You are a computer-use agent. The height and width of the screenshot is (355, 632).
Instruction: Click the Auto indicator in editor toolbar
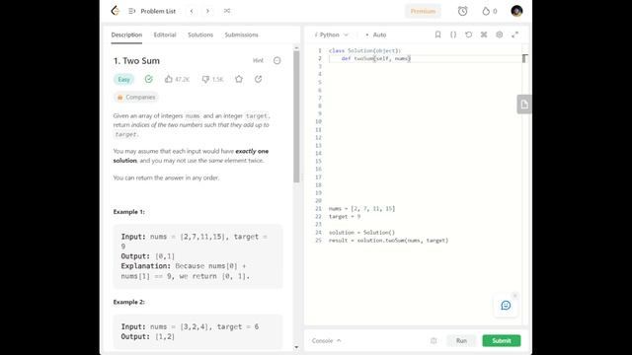pos(376,35)
